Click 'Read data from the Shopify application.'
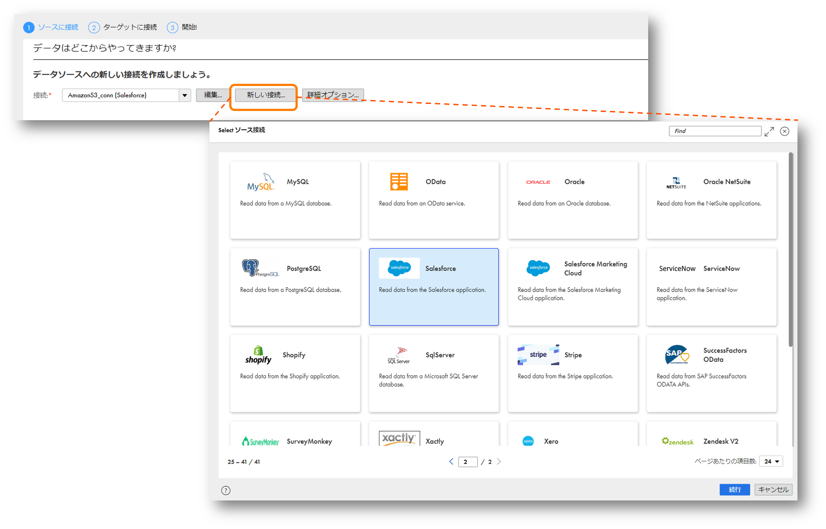 click(290, 376)
